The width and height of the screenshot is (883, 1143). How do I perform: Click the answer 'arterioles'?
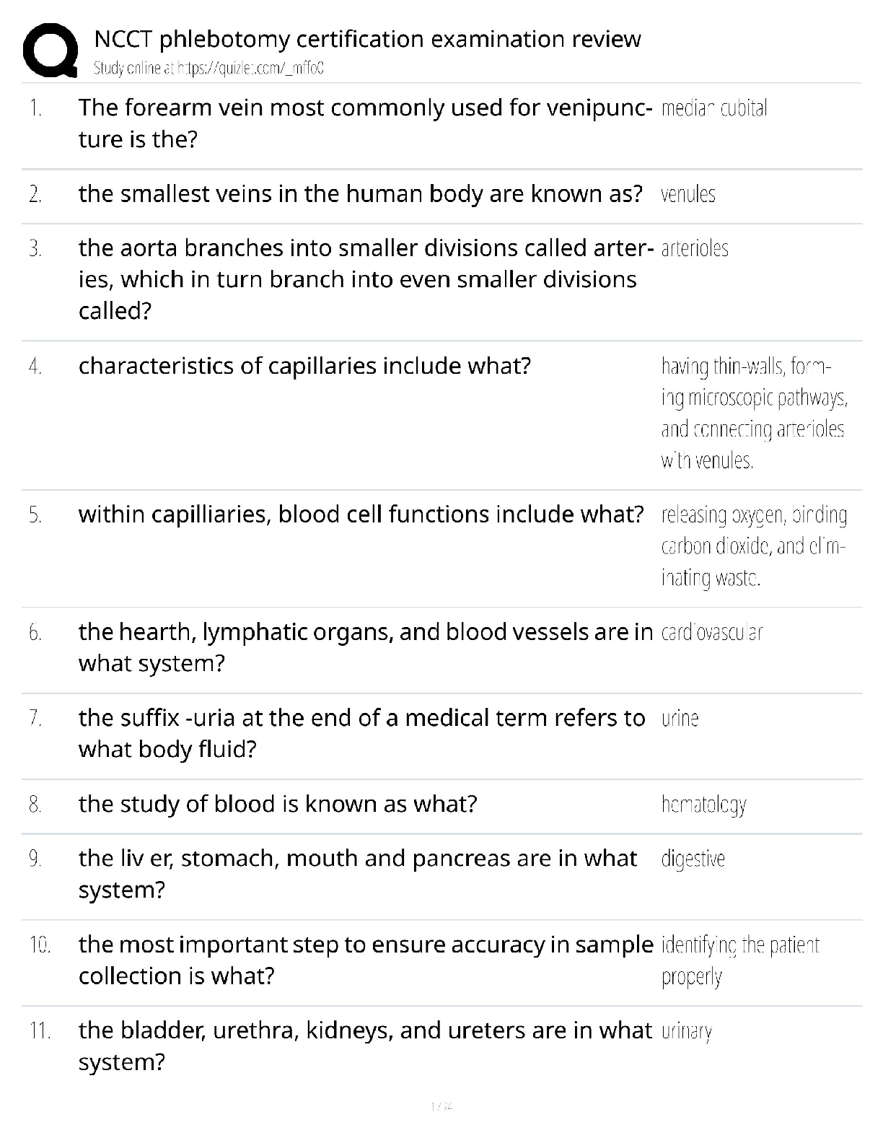tap(695, 249)
